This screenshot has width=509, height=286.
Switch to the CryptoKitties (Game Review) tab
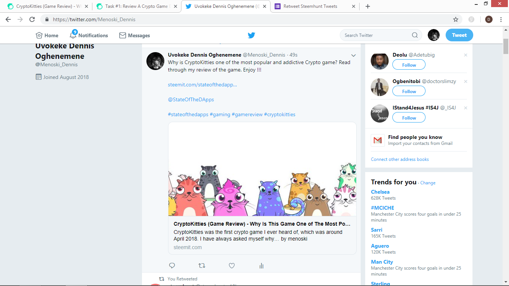pyautogui.click(x=47, y=6)
